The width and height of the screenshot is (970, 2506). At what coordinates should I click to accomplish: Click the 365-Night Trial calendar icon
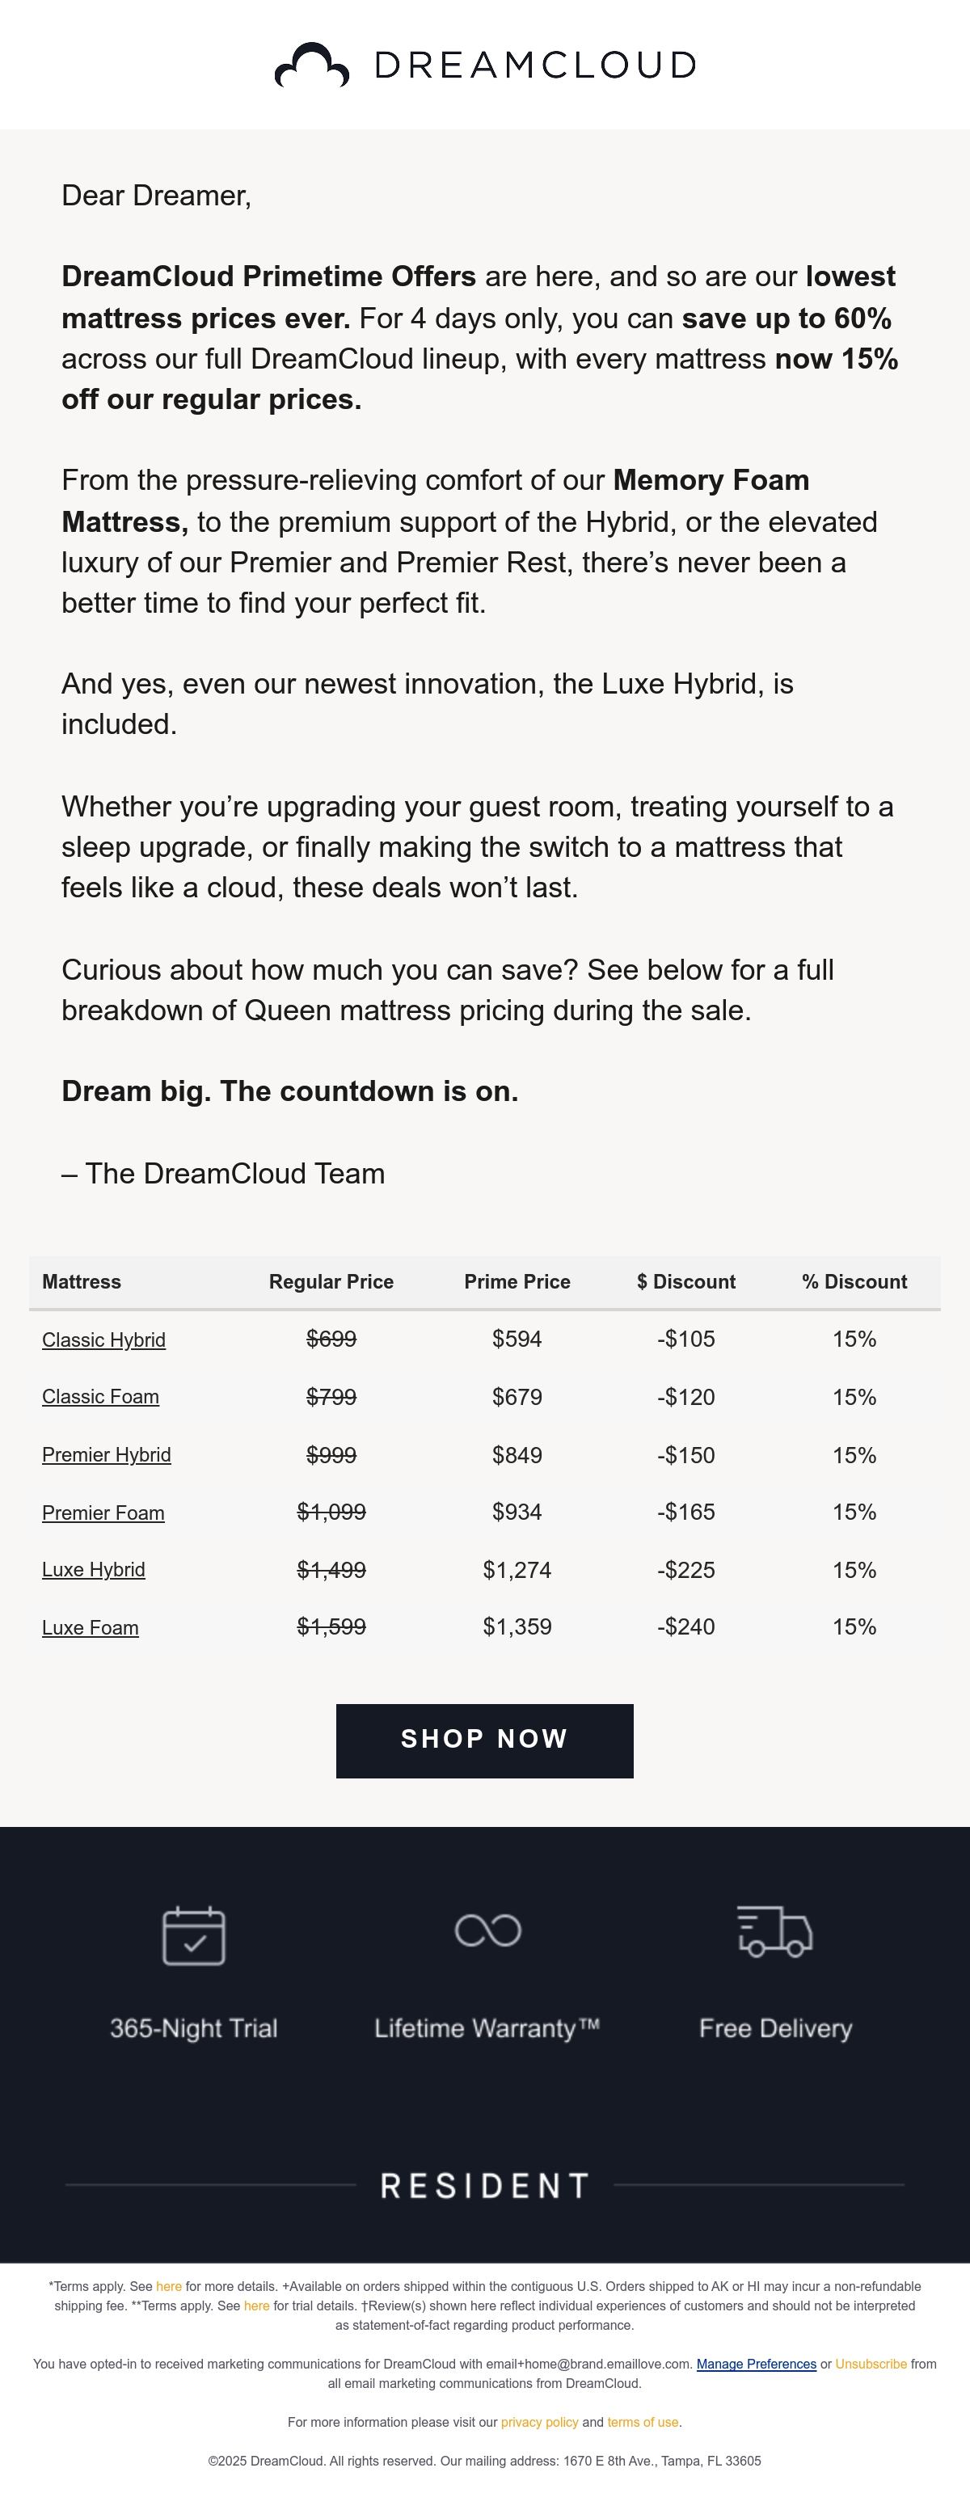(x=194, y=1935)
